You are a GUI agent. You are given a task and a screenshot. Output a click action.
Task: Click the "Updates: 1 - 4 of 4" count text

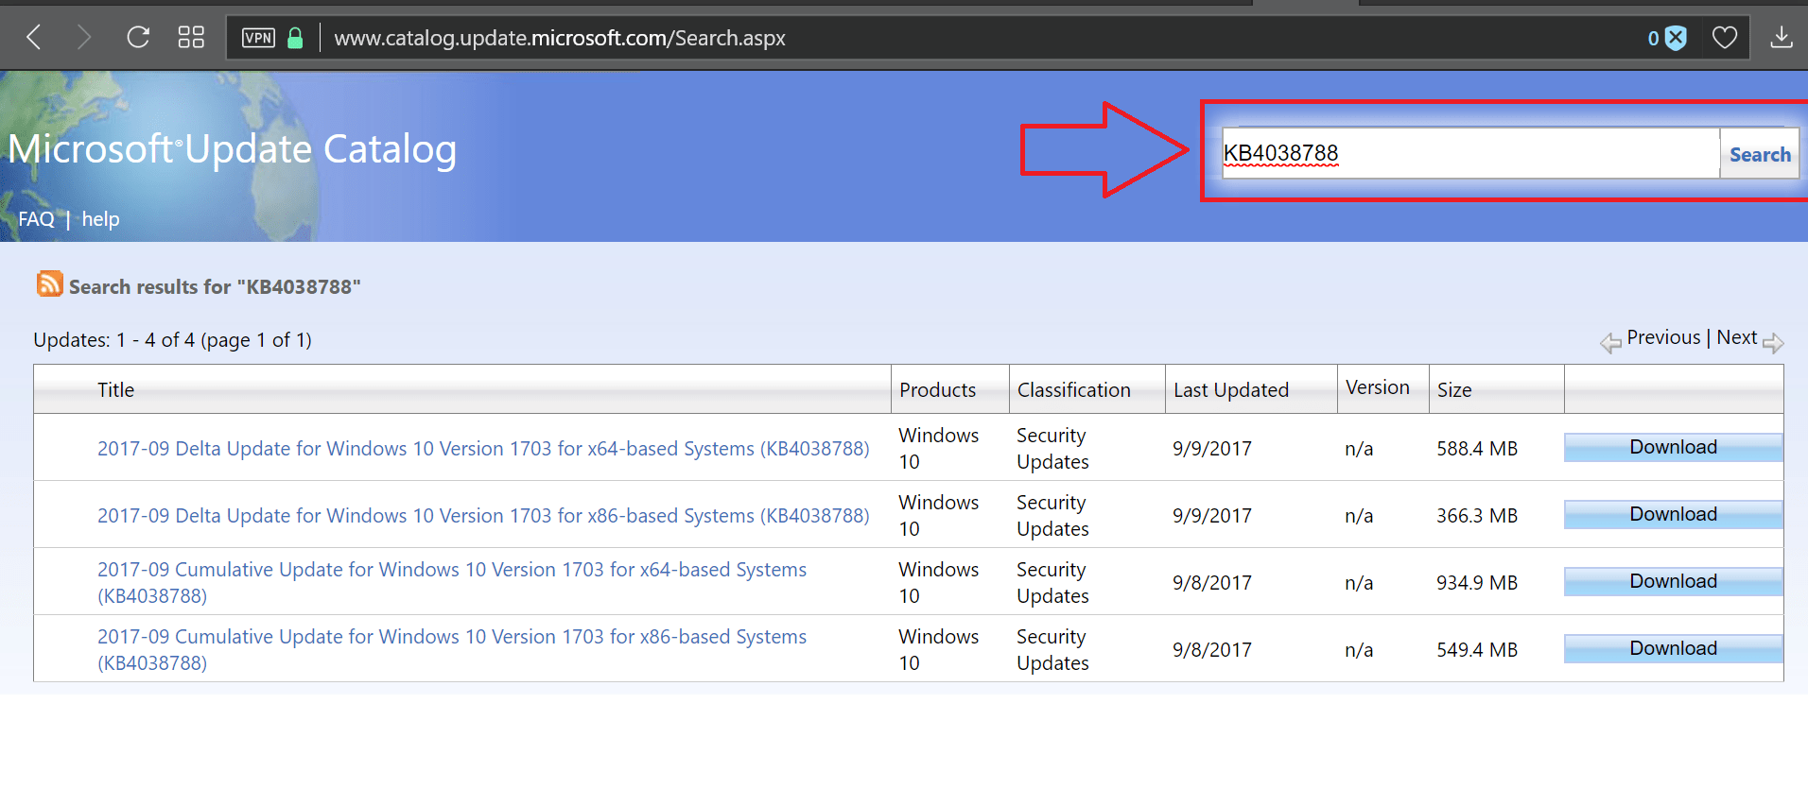click(172, 340)
